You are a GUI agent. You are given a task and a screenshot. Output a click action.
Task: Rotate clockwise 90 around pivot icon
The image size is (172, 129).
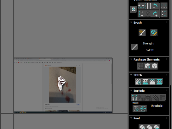point(155,14)
